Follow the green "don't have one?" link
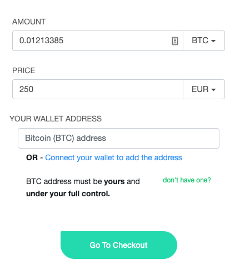This screenshot has height=275, width=235. pyautogui.click(x=187, y=180)
